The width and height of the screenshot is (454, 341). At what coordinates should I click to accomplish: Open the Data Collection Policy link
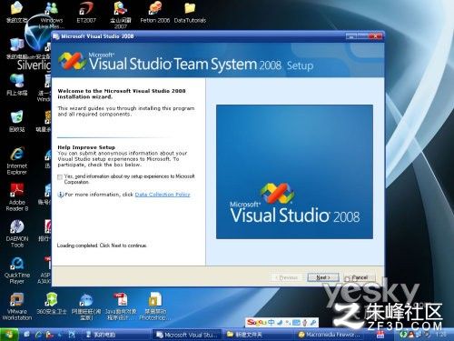coord(163,195)
